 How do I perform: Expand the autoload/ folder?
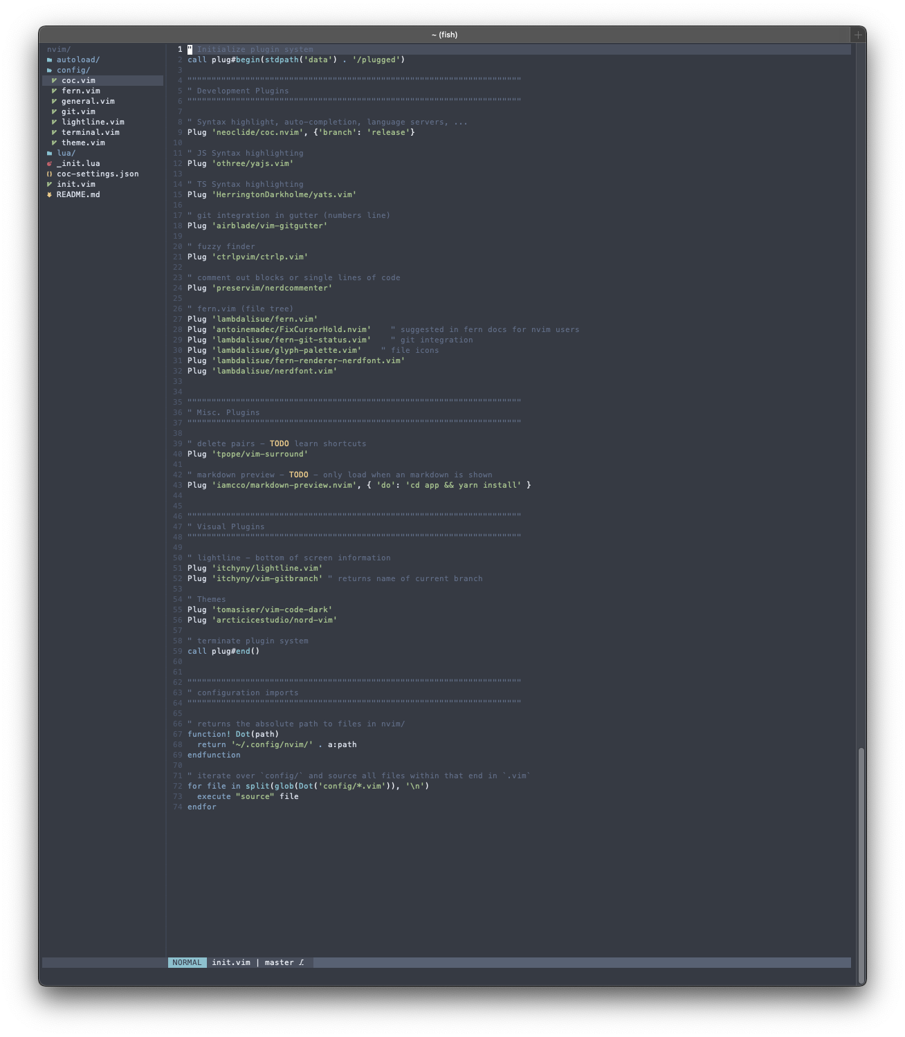[78, 59]
